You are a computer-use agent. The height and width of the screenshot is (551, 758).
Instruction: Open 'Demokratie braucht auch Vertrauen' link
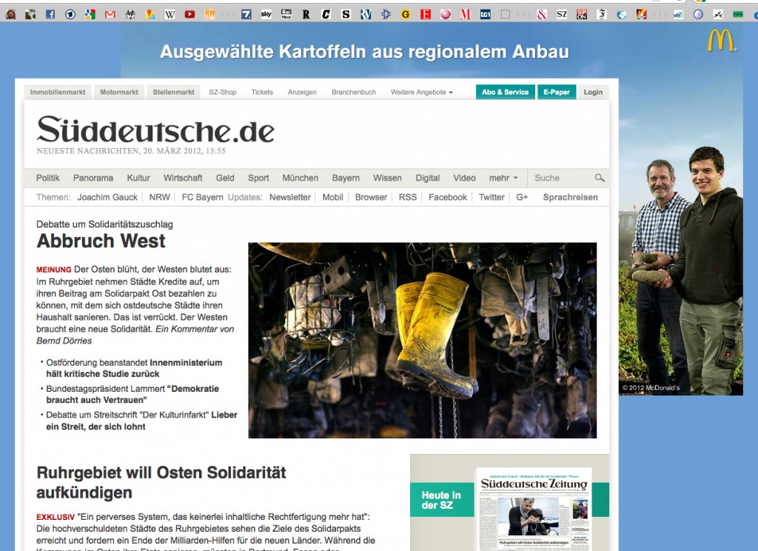pos(133,394)
